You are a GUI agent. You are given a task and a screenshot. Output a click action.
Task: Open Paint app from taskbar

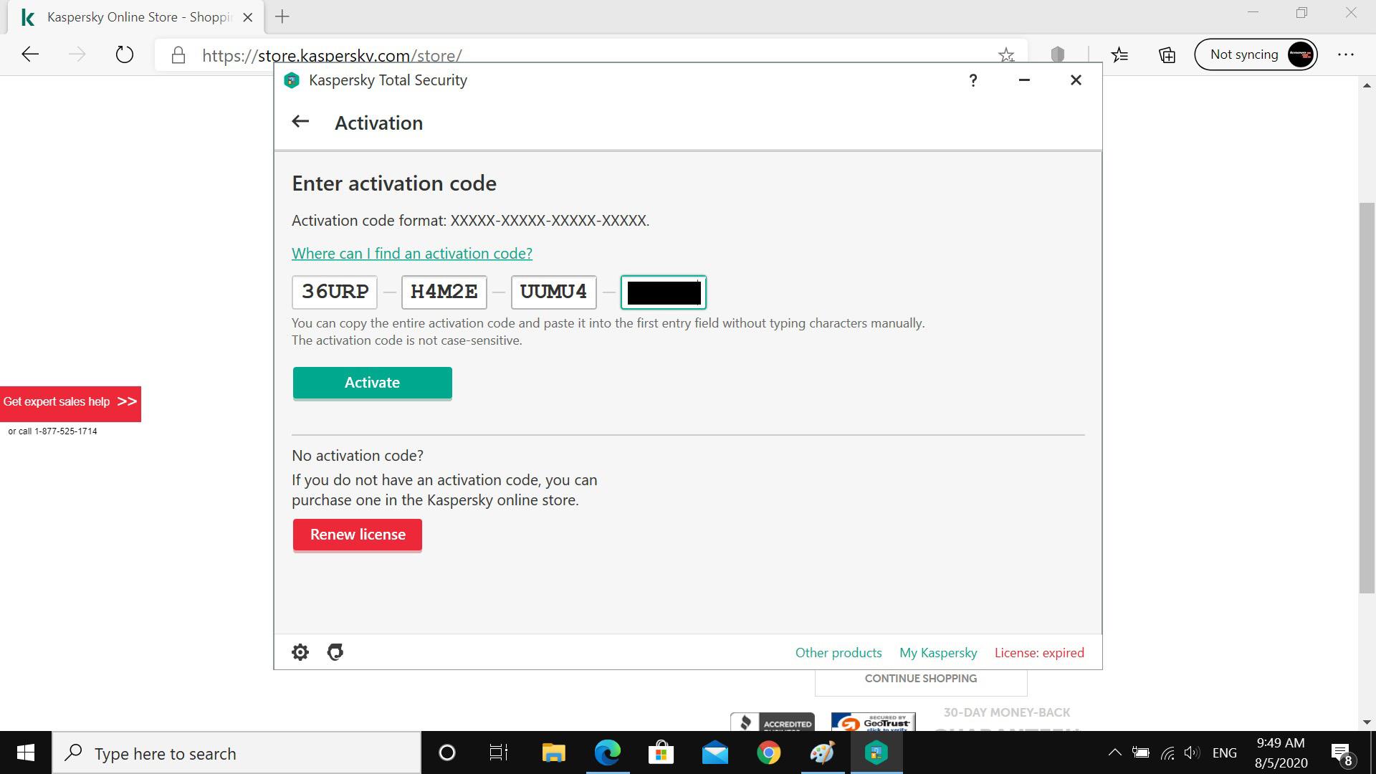click(822, 752)
